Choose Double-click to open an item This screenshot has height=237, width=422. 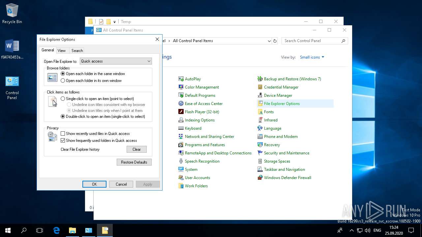(63, 117)
